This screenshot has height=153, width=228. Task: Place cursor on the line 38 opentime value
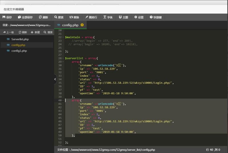point(118,93)
